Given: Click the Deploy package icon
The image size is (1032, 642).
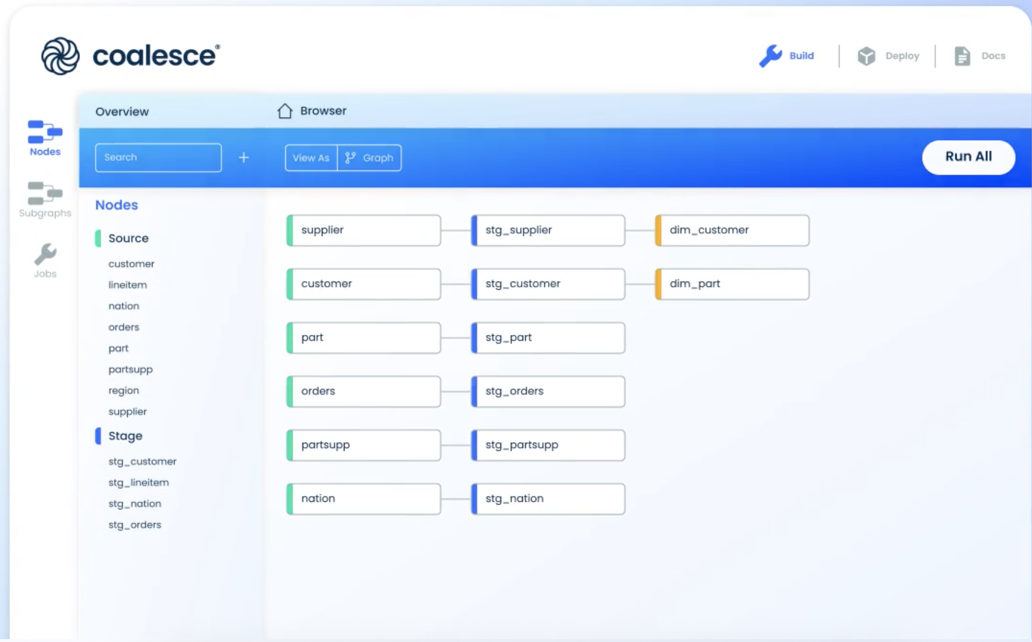Looking at the screenshot, I should [866, 56].
